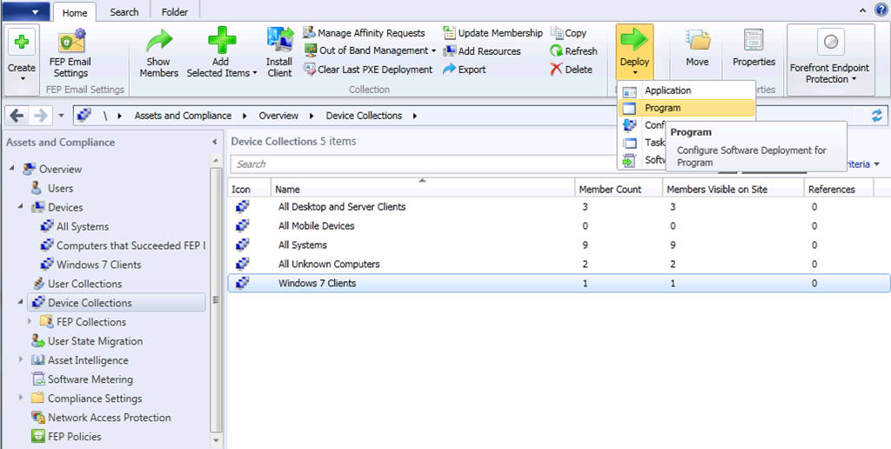The width and height of the screenshot is (891, 449).
Task: Click the Move folder icon
Action: pos(697,48)
